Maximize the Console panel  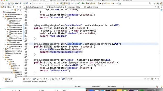coord(158,79)
